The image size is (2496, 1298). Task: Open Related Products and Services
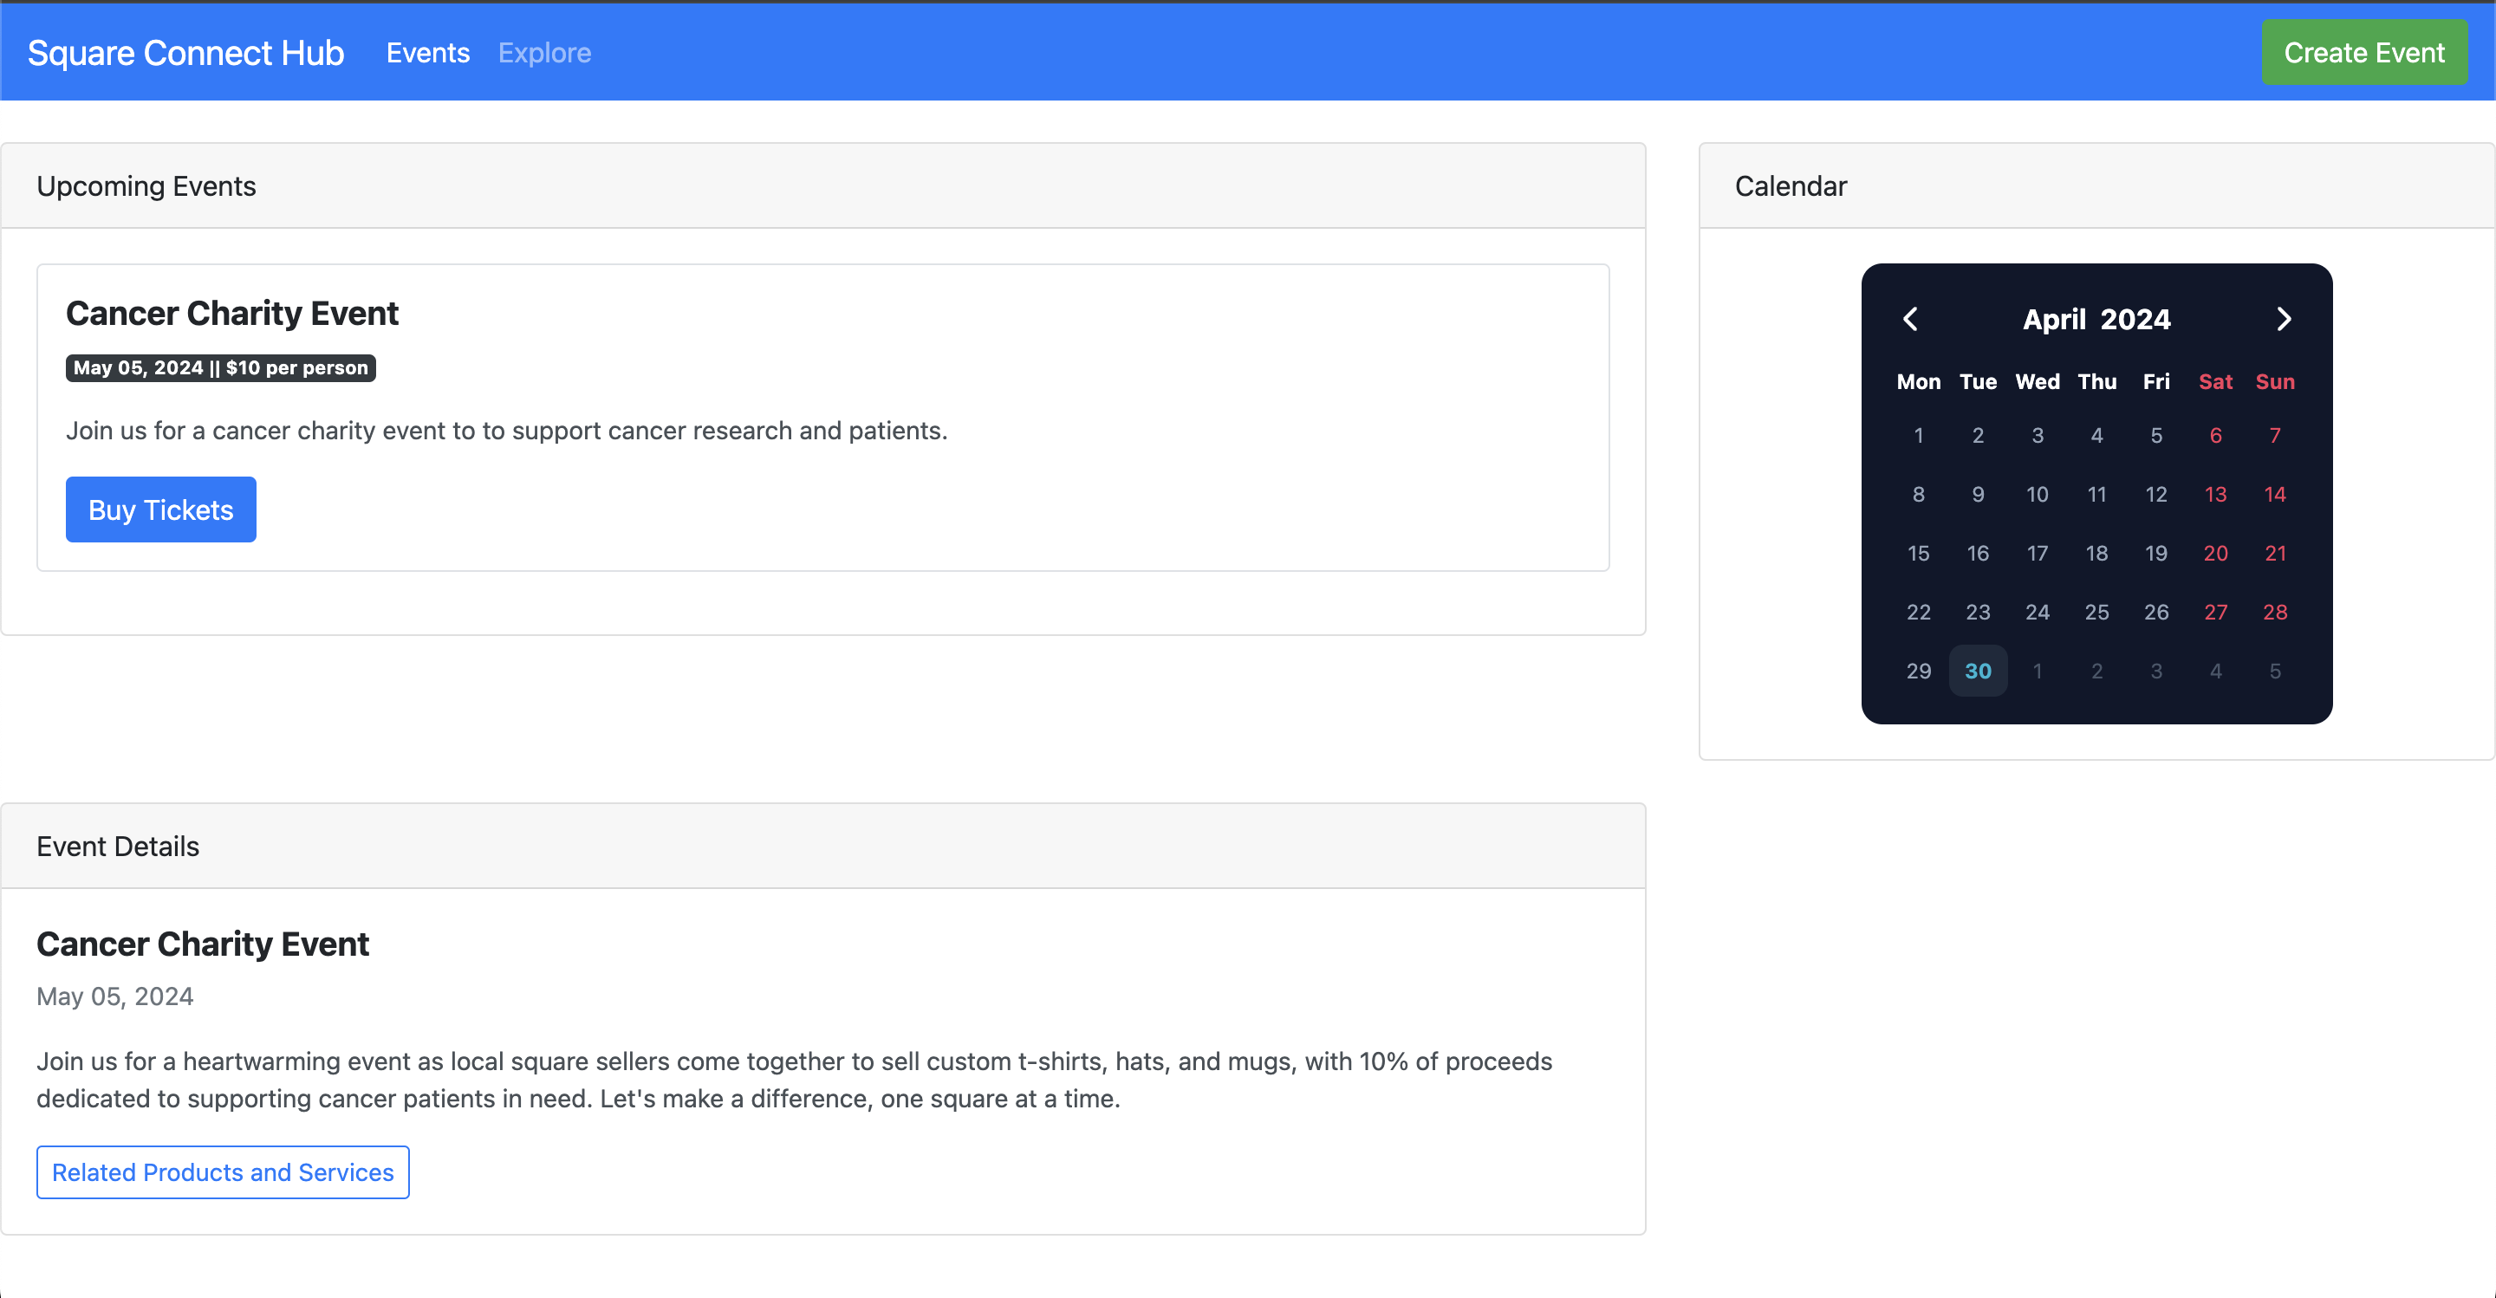point(223,1172)
